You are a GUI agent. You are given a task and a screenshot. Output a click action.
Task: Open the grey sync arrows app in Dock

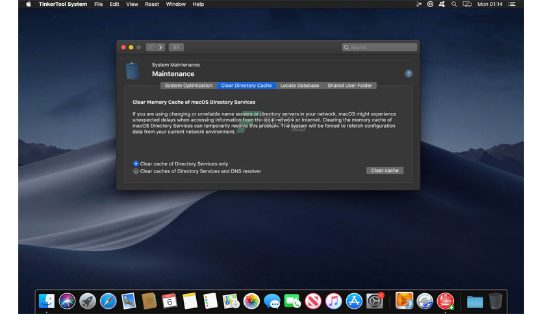pos(425,301)
